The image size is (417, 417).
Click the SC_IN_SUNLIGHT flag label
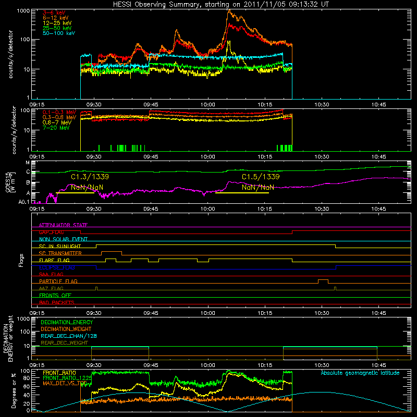(x=60, y=246)
